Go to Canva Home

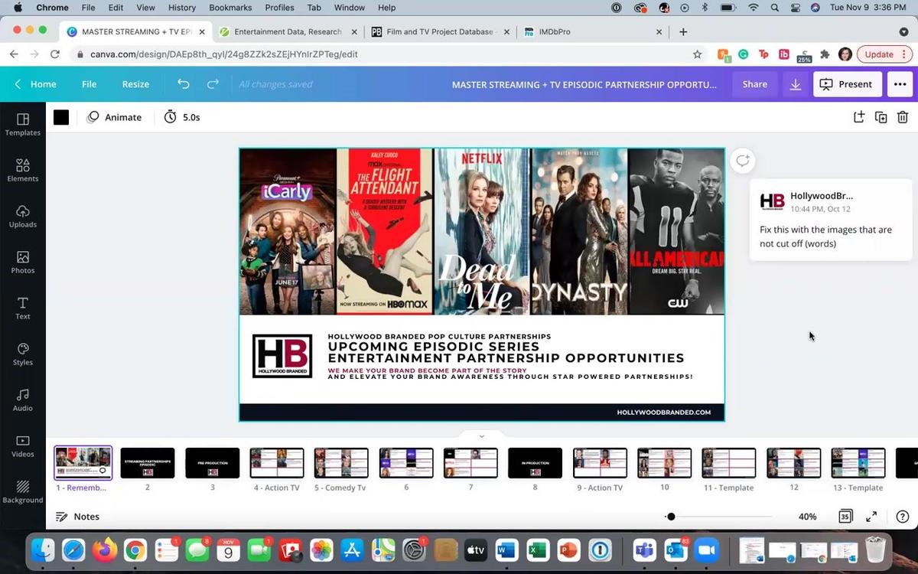[x=35, y=84]
